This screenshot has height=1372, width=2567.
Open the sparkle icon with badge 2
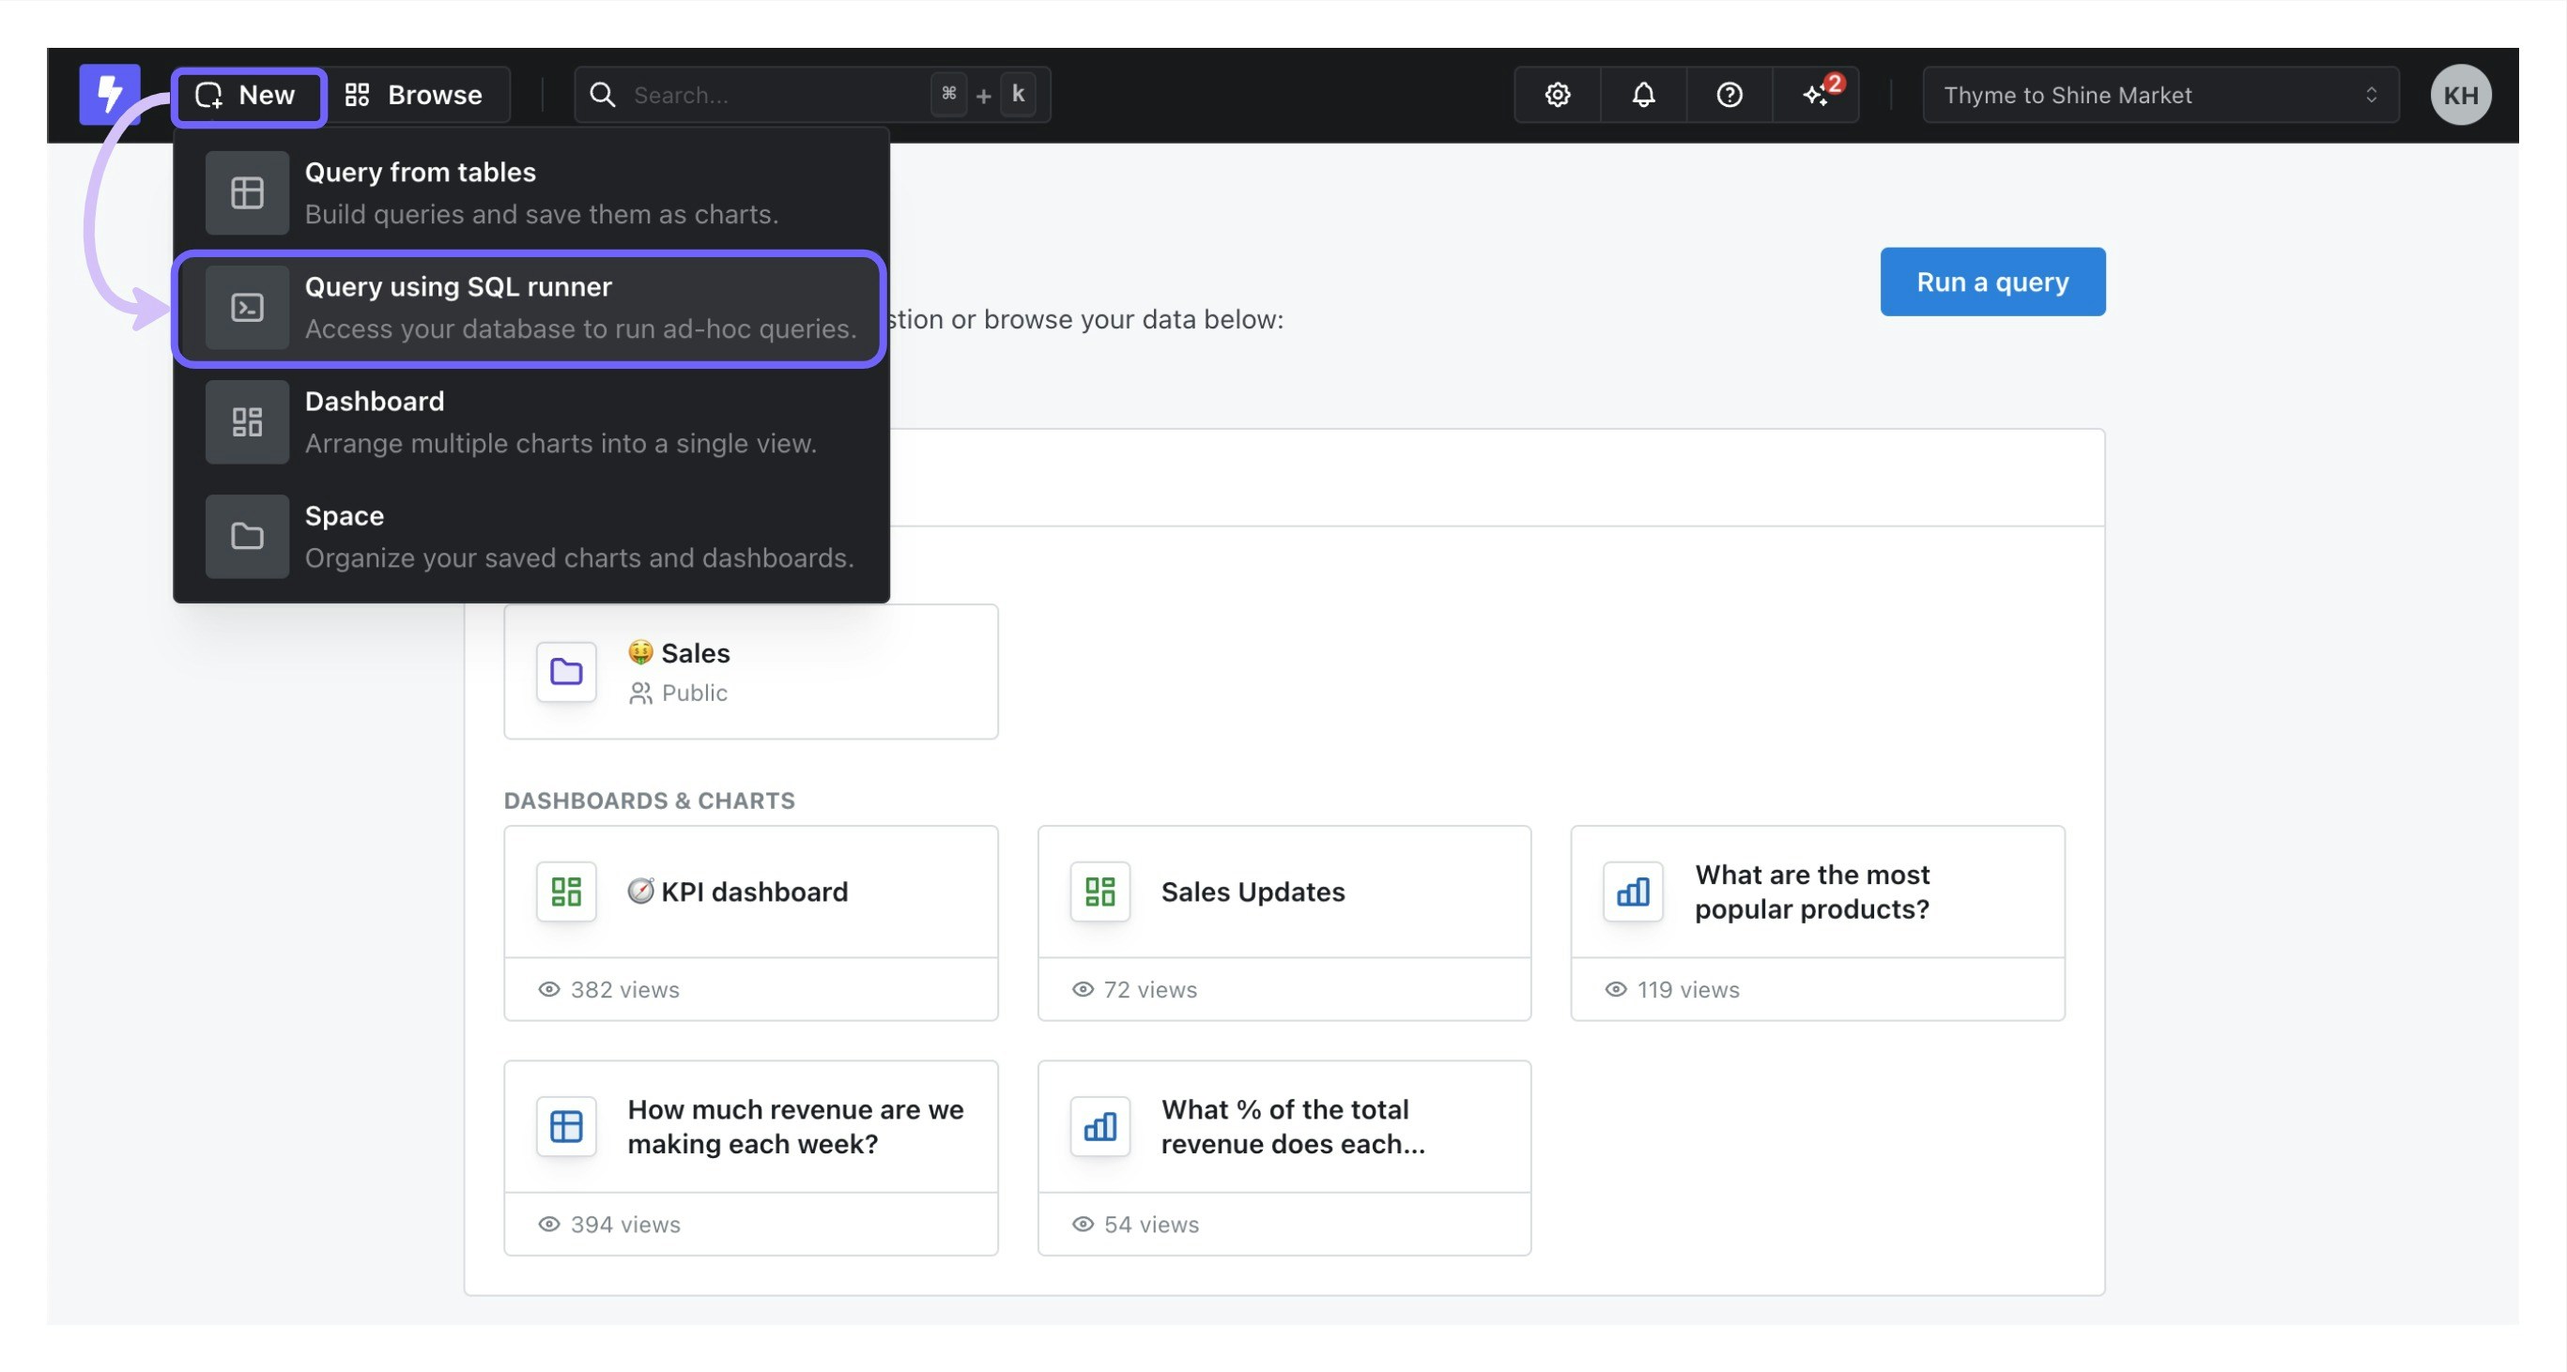tap(1816, 95)
